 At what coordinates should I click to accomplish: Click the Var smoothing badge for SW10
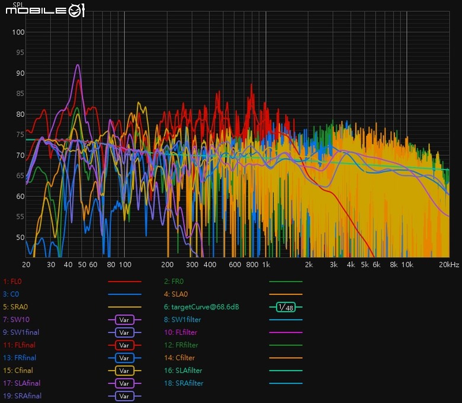tap(124, 320)
